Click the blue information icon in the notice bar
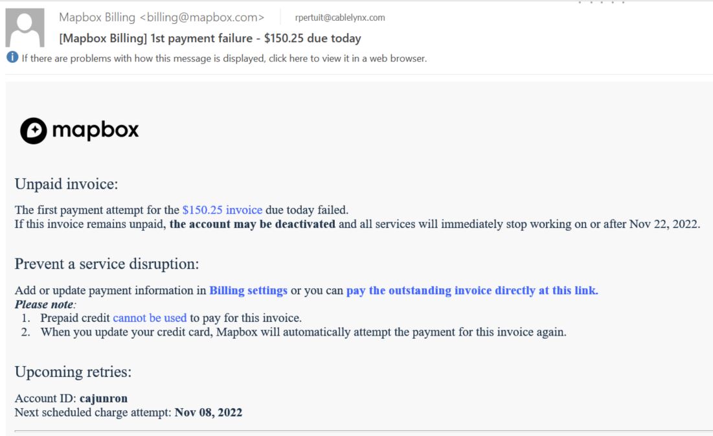Viewport: 713px width, 436px height. tap(12, 58)
